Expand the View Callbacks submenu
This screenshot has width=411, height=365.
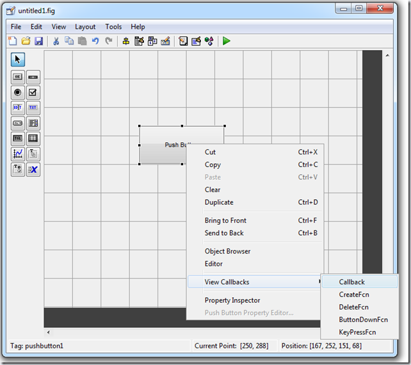coord(255,282)
